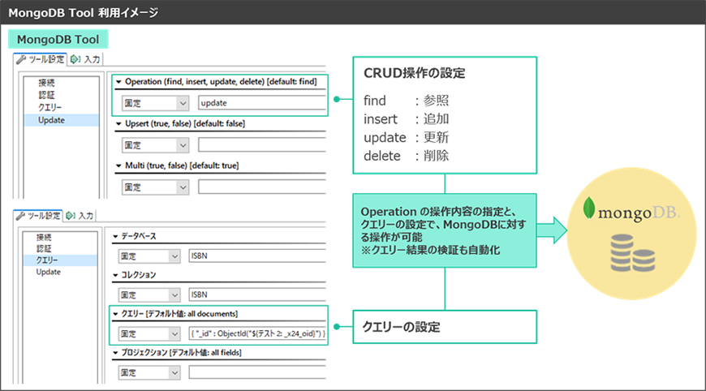The width and height of the screenshot is (706, 391).
Task: Click the クエリーの設定 box text
Action: point(401,327)
